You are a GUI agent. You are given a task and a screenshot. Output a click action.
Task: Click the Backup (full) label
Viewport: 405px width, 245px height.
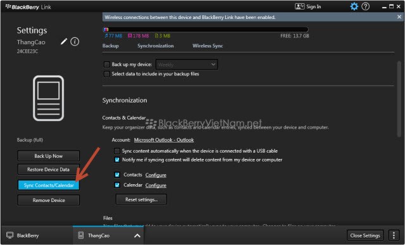pyautogui.click(x=30, y=140)
